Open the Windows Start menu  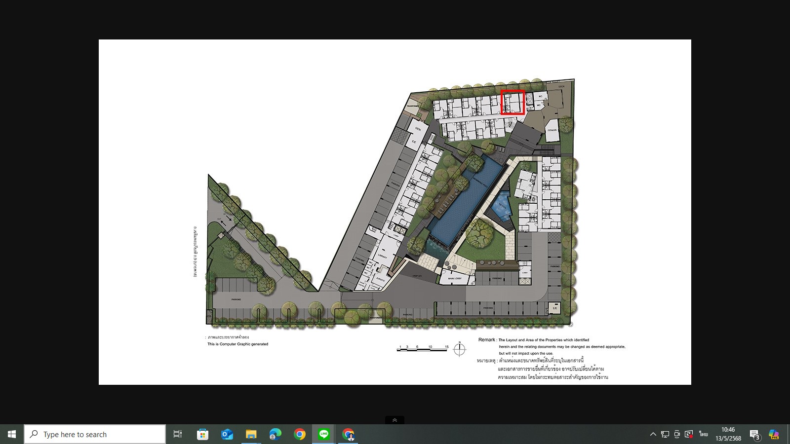pos(12,434)
